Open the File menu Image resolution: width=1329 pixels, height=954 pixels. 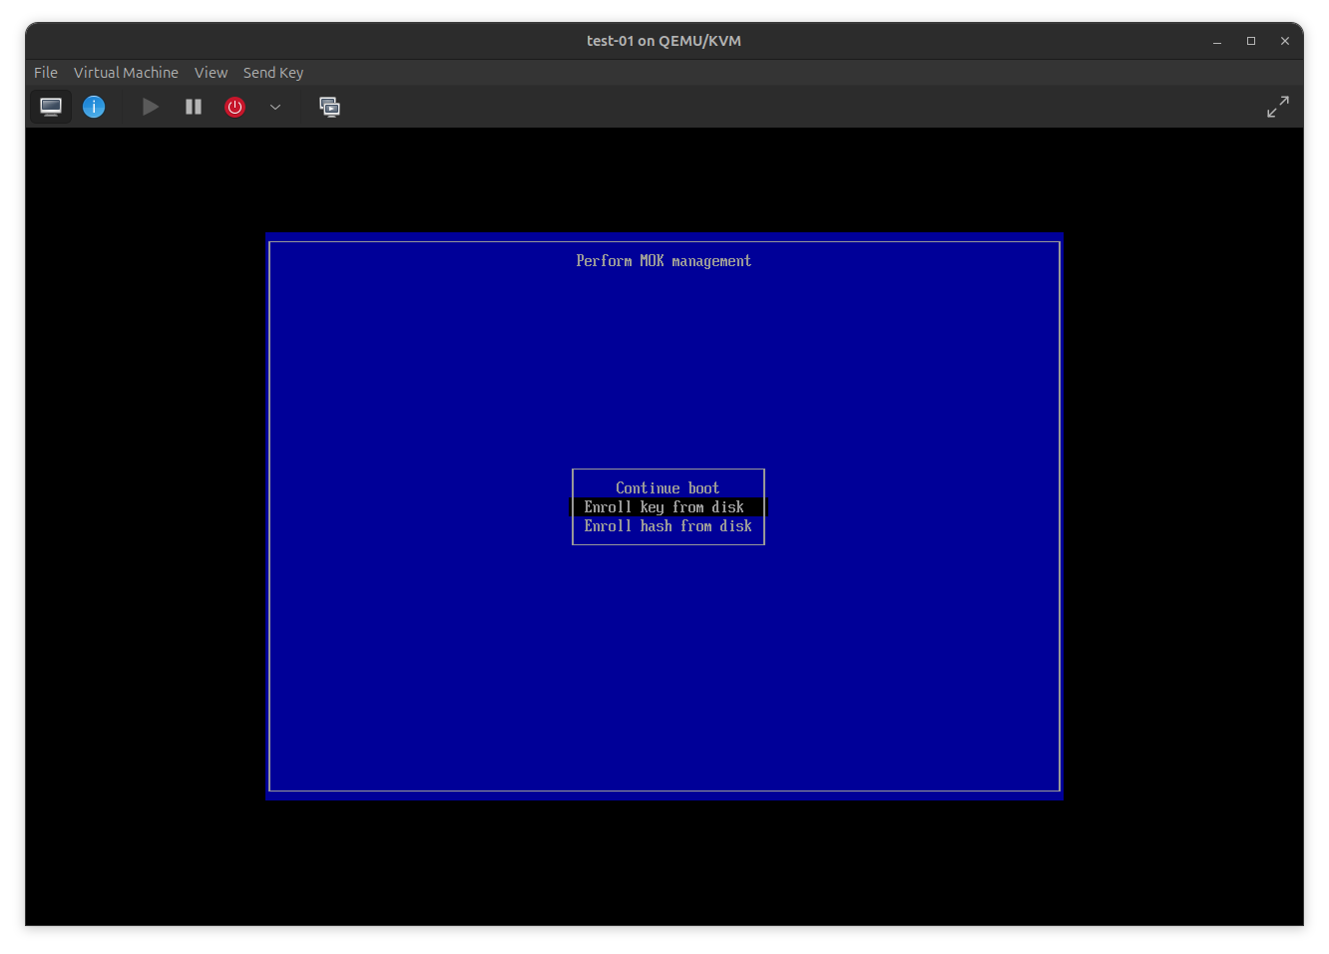46,72
